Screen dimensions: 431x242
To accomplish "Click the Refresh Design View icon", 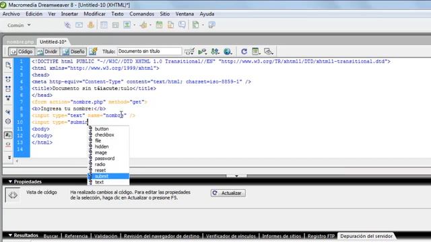I will (x=244, y=51).
